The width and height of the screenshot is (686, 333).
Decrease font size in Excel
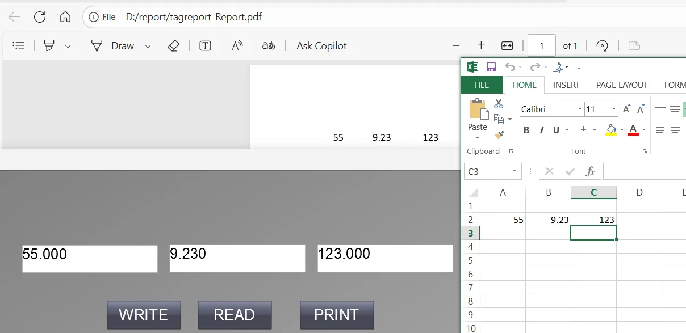641,109
